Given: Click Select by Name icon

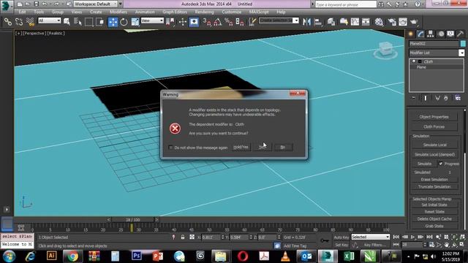Looking at the screenshot, I should coord(78,22).
